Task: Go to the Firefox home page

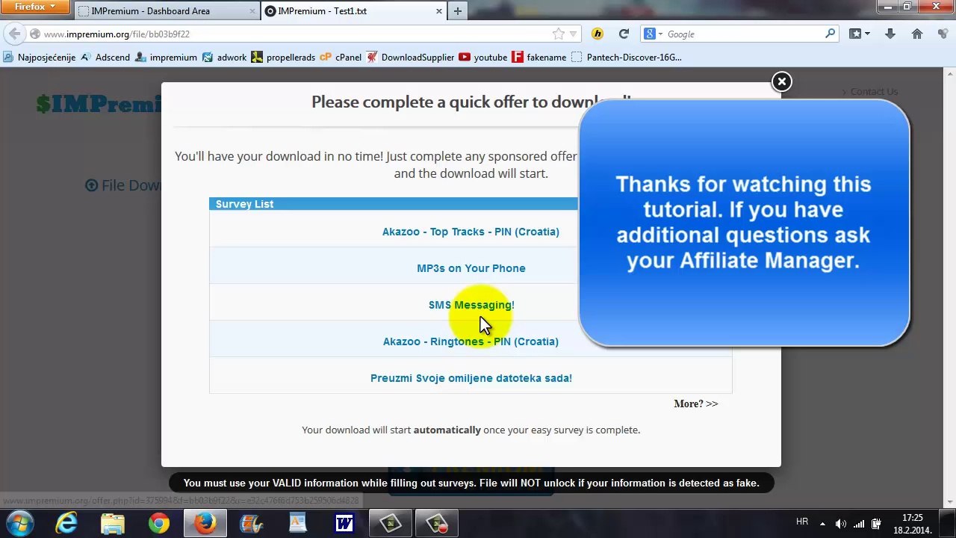Action: point(917,34)
